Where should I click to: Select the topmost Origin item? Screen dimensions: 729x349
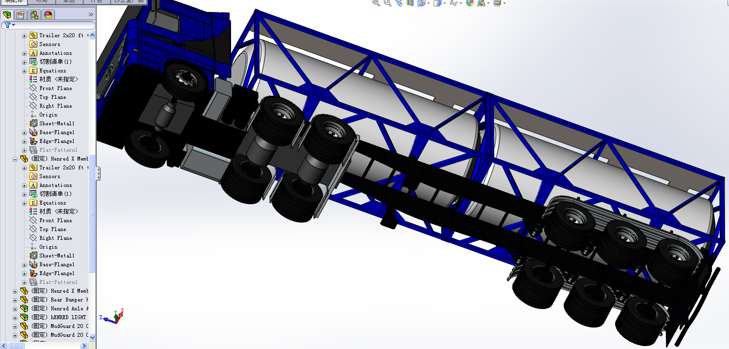[x=43, y=115]
